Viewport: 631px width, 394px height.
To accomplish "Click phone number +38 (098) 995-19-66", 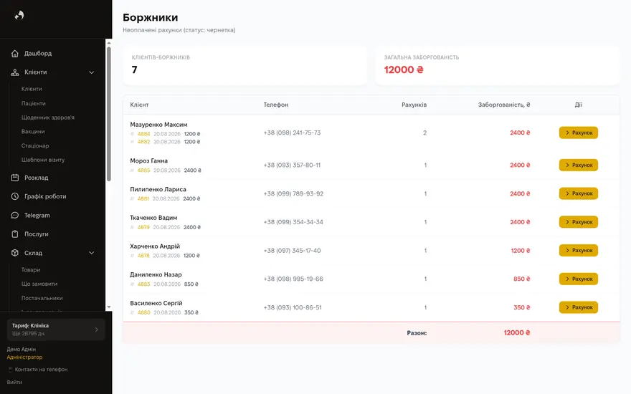I will pyautogui.click(x=293, y=279).
